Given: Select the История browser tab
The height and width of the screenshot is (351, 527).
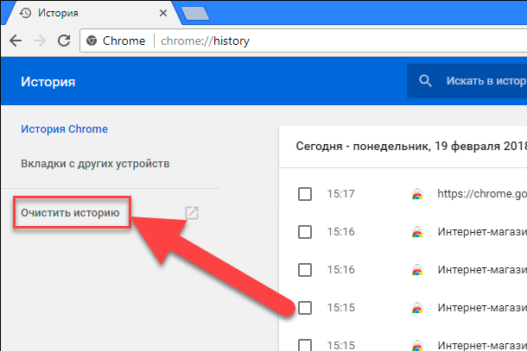Looking at the screenshot, I should [x=92, y=13].
